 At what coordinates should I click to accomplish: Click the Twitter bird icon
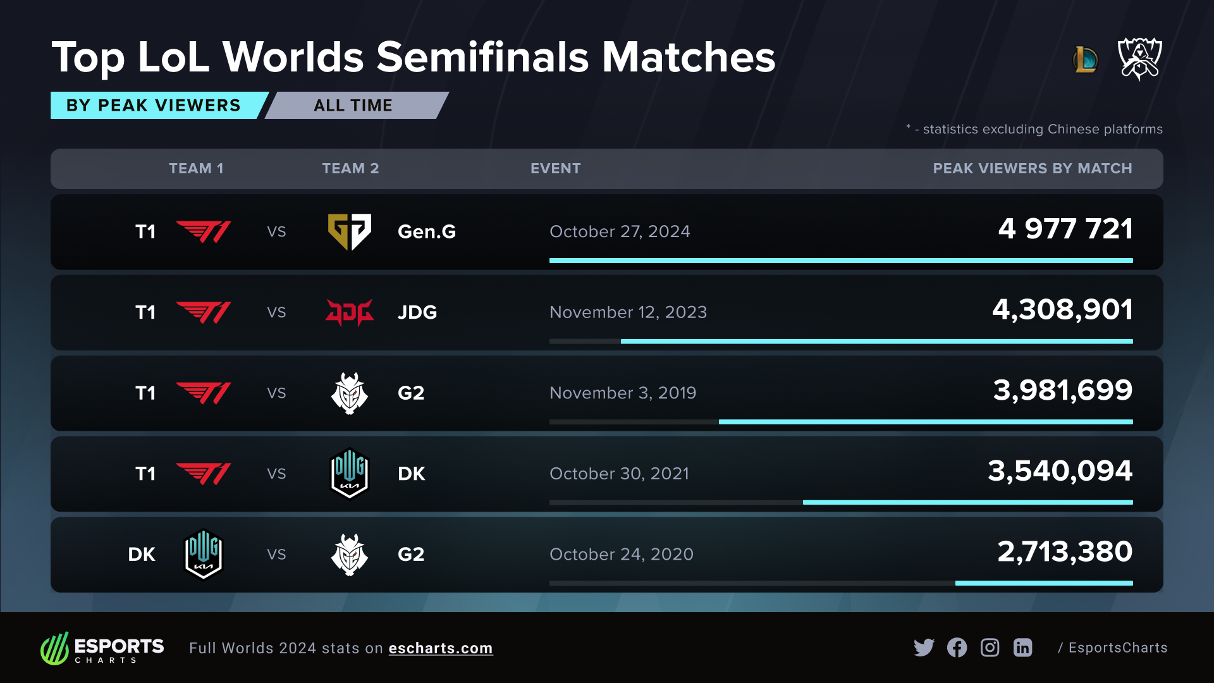pos(924,648)
